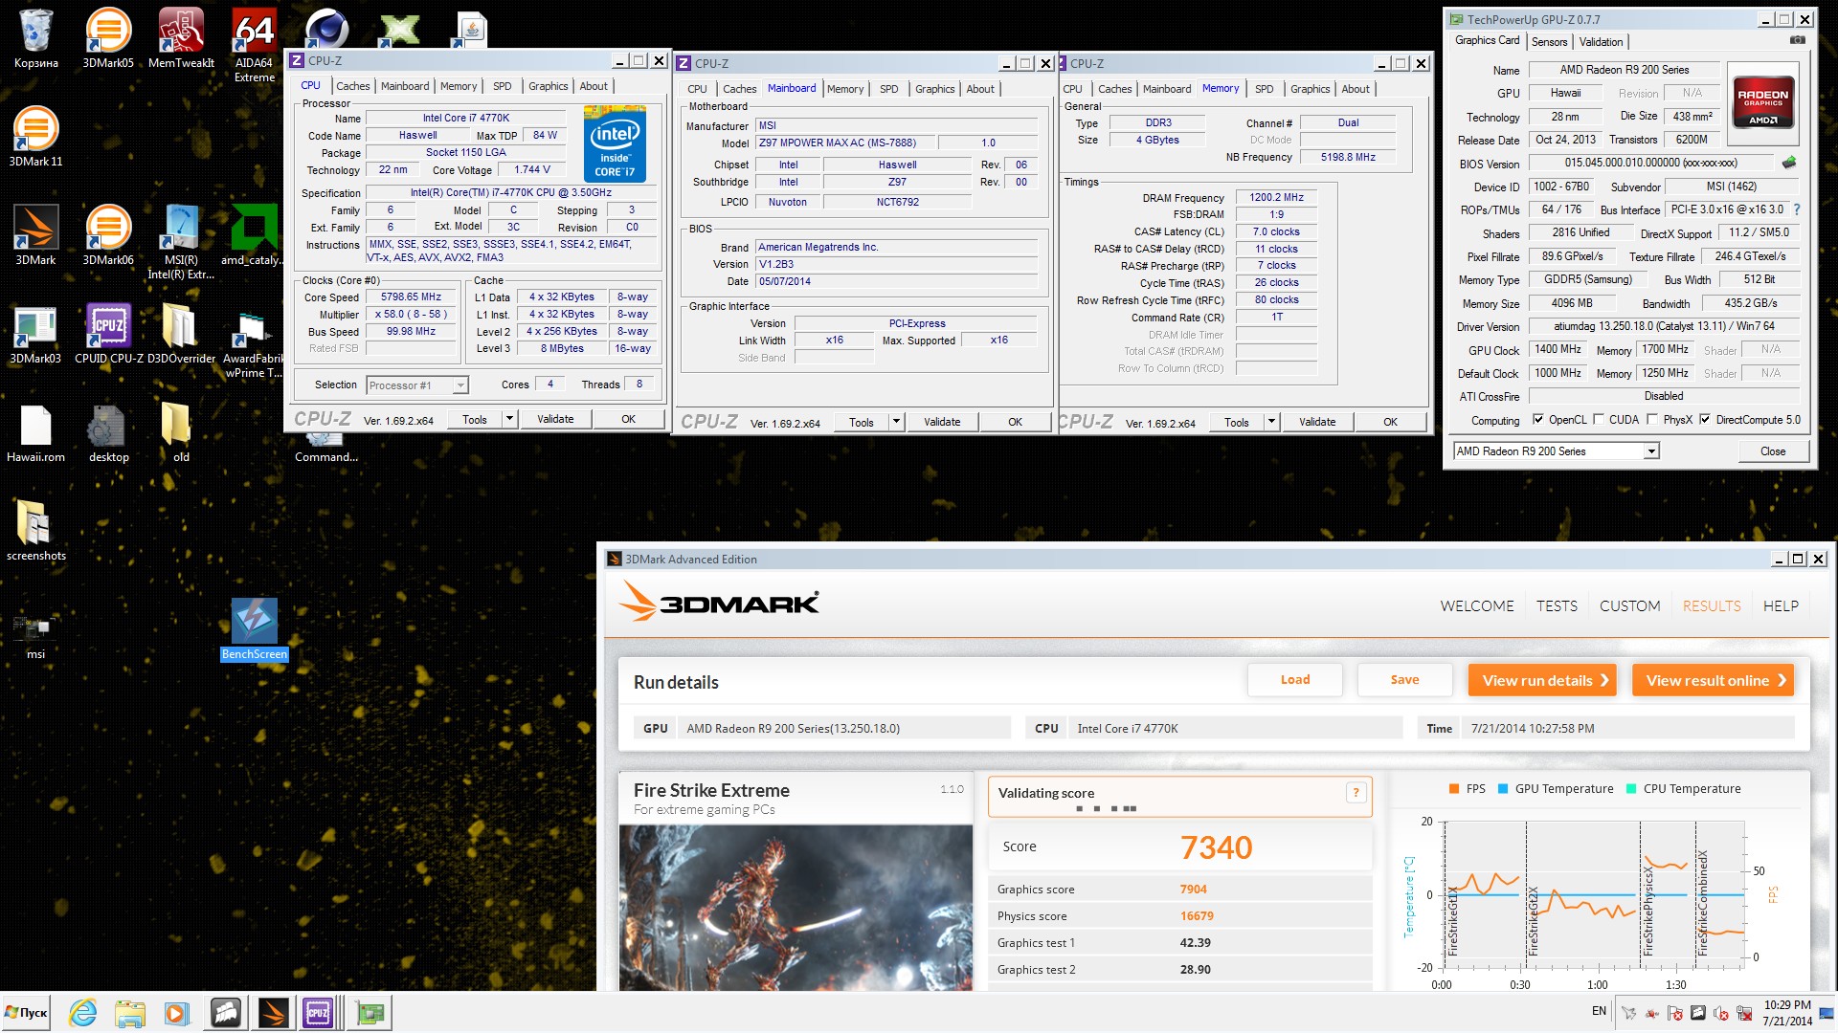Click the taskbar clock showing 10:29 PM

tap(1787, 1013)
